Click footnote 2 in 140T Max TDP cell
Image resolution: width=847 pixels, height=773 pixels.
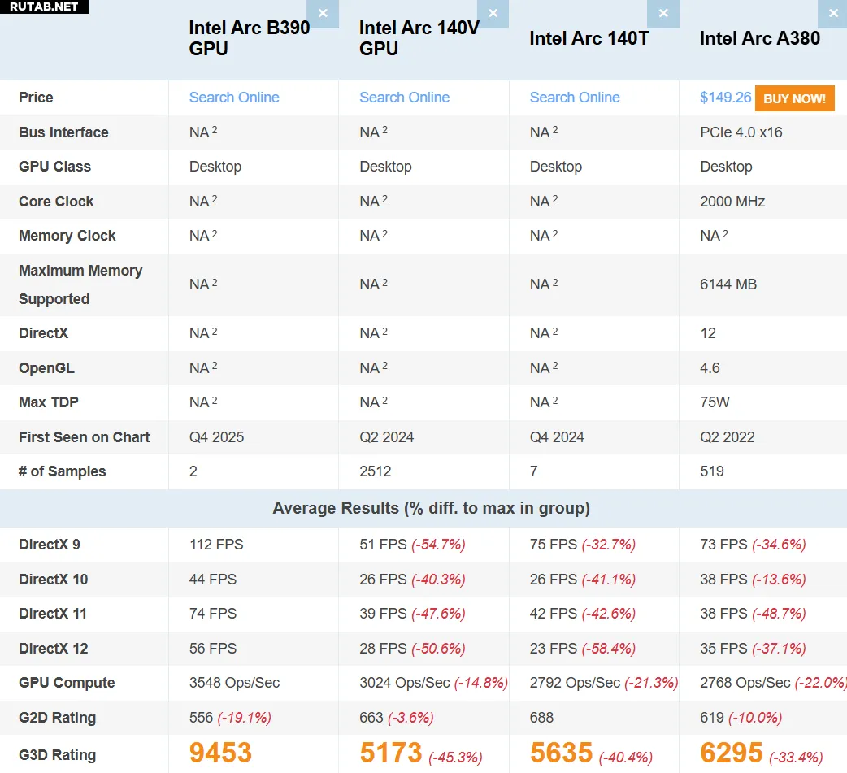point(555,400)
